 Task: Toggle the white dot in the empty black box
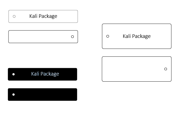click(x=13, y=95)
